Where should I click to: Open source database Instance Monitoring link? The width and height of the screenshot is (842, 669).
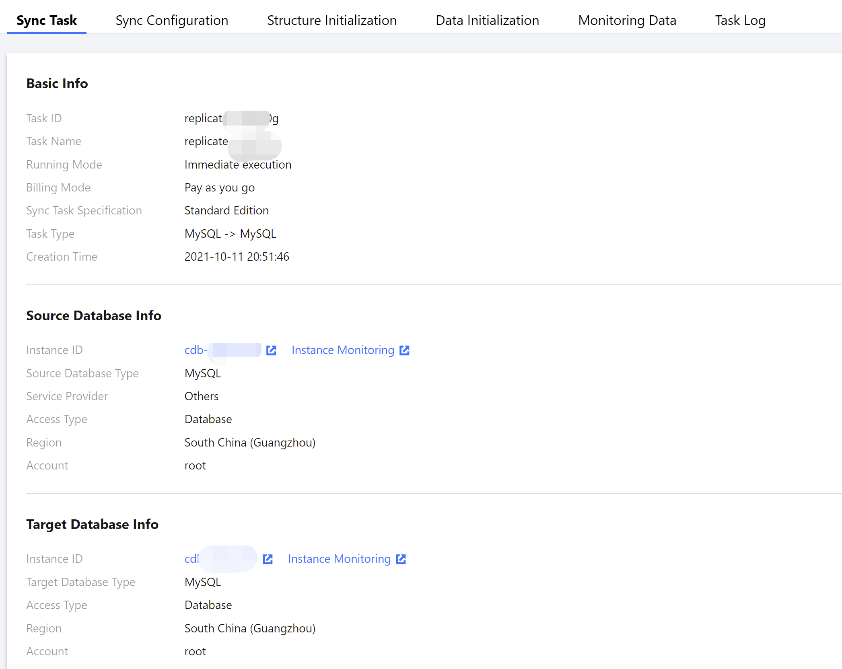[x=343, y=350]
